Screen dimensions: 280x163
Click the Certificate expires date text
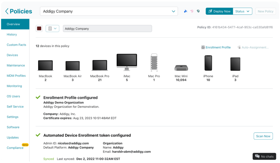click(x=95, y=118)
